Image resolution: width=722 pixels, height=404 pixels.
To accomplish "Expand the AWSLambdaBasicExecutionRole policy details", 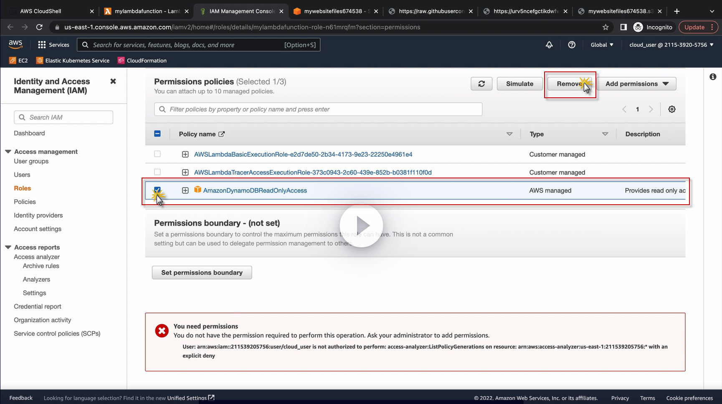I will (185, 154).
